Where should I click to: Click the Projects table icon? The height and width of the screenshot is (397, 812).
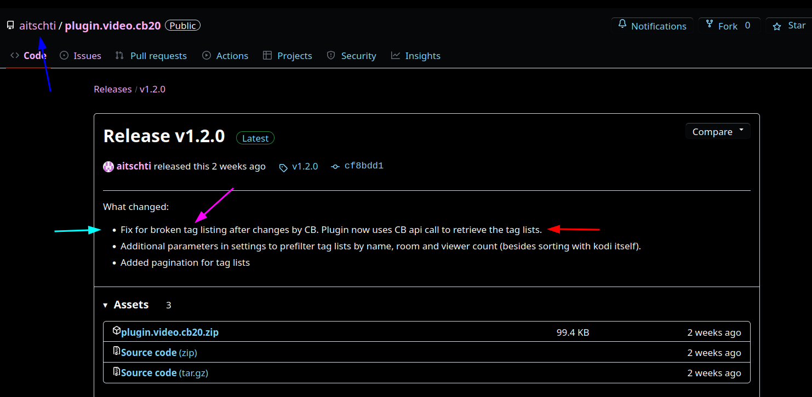tap(267, 55)
